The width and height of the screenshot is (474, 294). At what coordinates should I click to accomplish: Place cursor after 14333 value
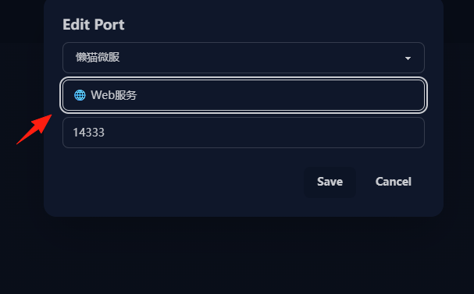105,133
